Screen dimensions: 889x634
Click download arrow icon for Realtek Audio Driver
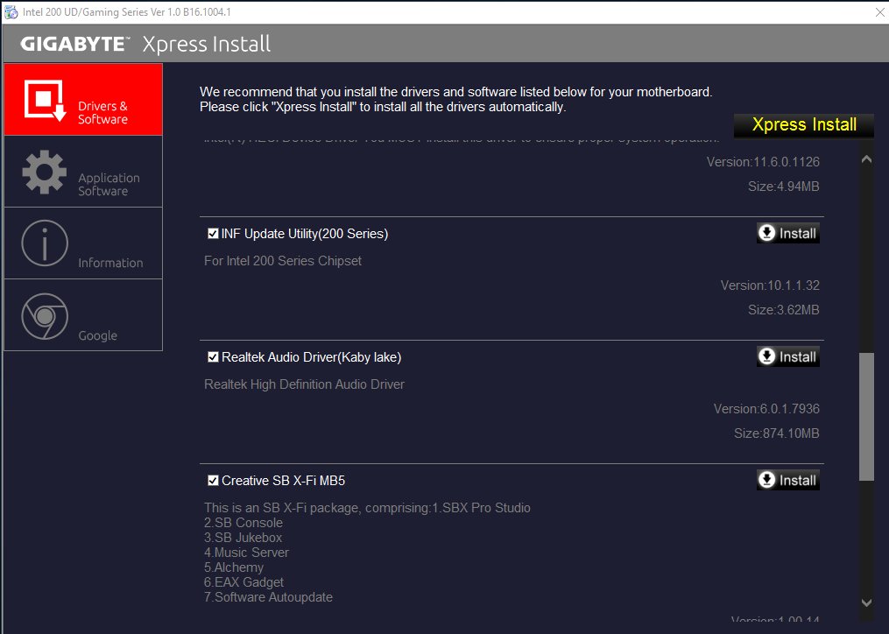(767, 356)
